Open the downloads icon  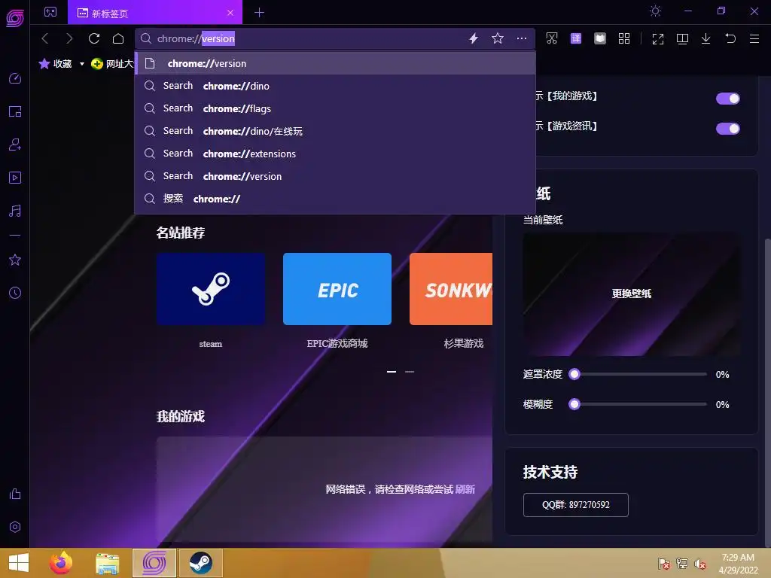[705, 39]
